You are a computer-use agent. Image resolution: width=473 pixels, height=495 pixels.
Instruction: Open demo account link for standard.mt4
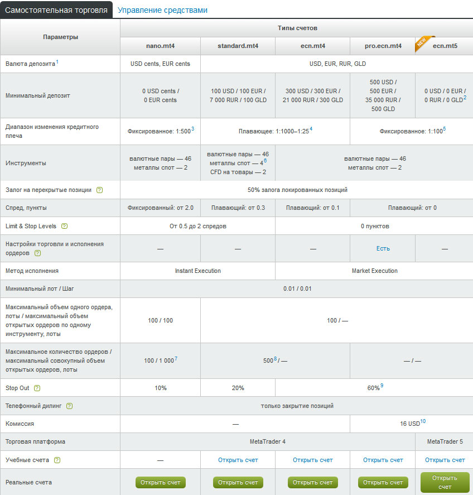pyautogui.click(x=238, y=460)
